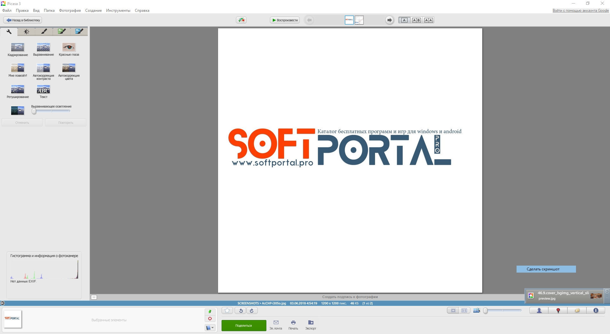The width and height of the screenshot is (610, 334).
Task: Switch to single-photo view A
Action: point(404,20)
